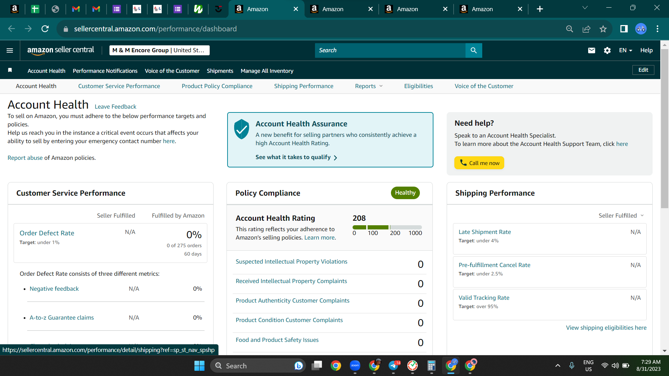Expand the Reports dropdown menu
669x376 pixels.
(369, 86)
